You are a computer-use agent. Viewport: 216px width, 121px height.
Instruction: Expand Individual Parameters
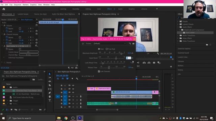point(4,58)
